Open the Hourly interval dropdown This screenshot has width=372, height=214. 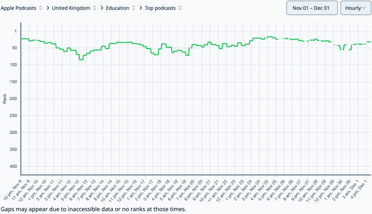click(356, 8)
